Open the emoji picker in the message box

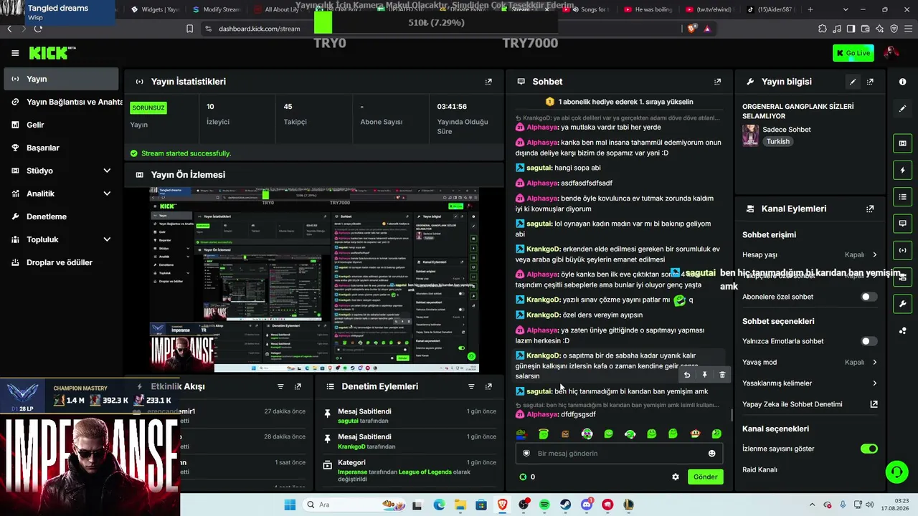711,453
